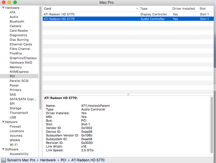
Task: Click the Revision ID value 0x0000
Action: click(87, 143)
